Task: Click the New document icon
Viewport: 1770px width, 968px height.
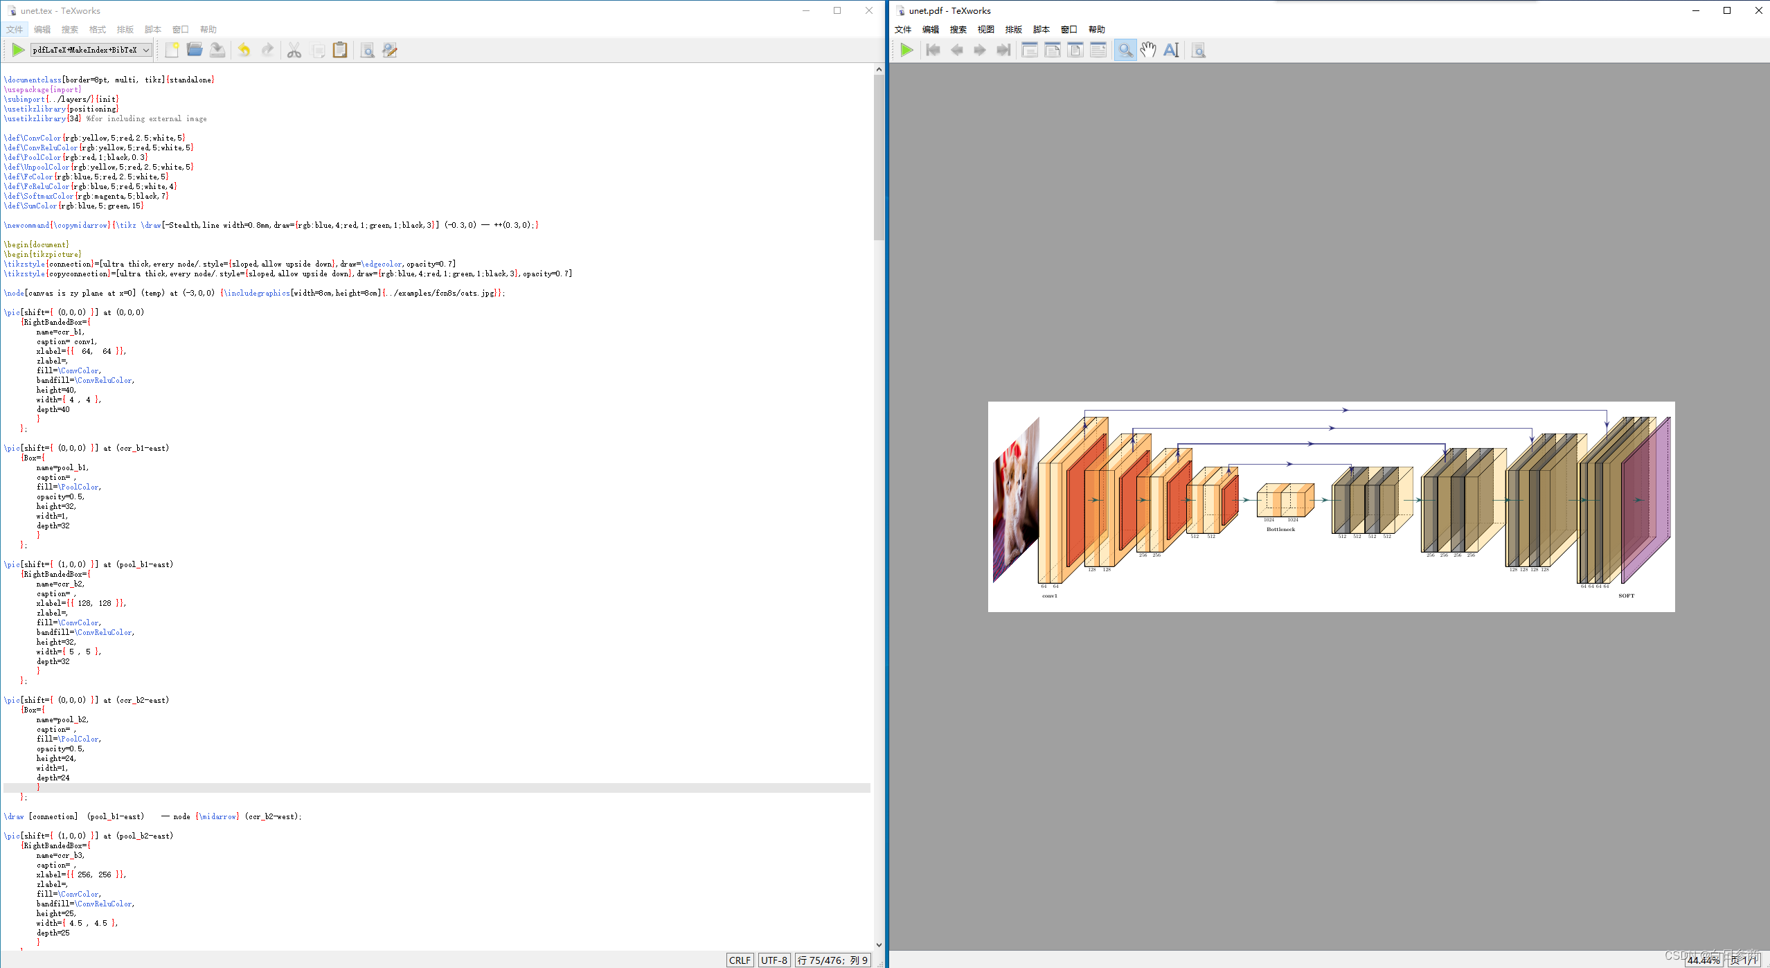Action: (x=172, y=50)
